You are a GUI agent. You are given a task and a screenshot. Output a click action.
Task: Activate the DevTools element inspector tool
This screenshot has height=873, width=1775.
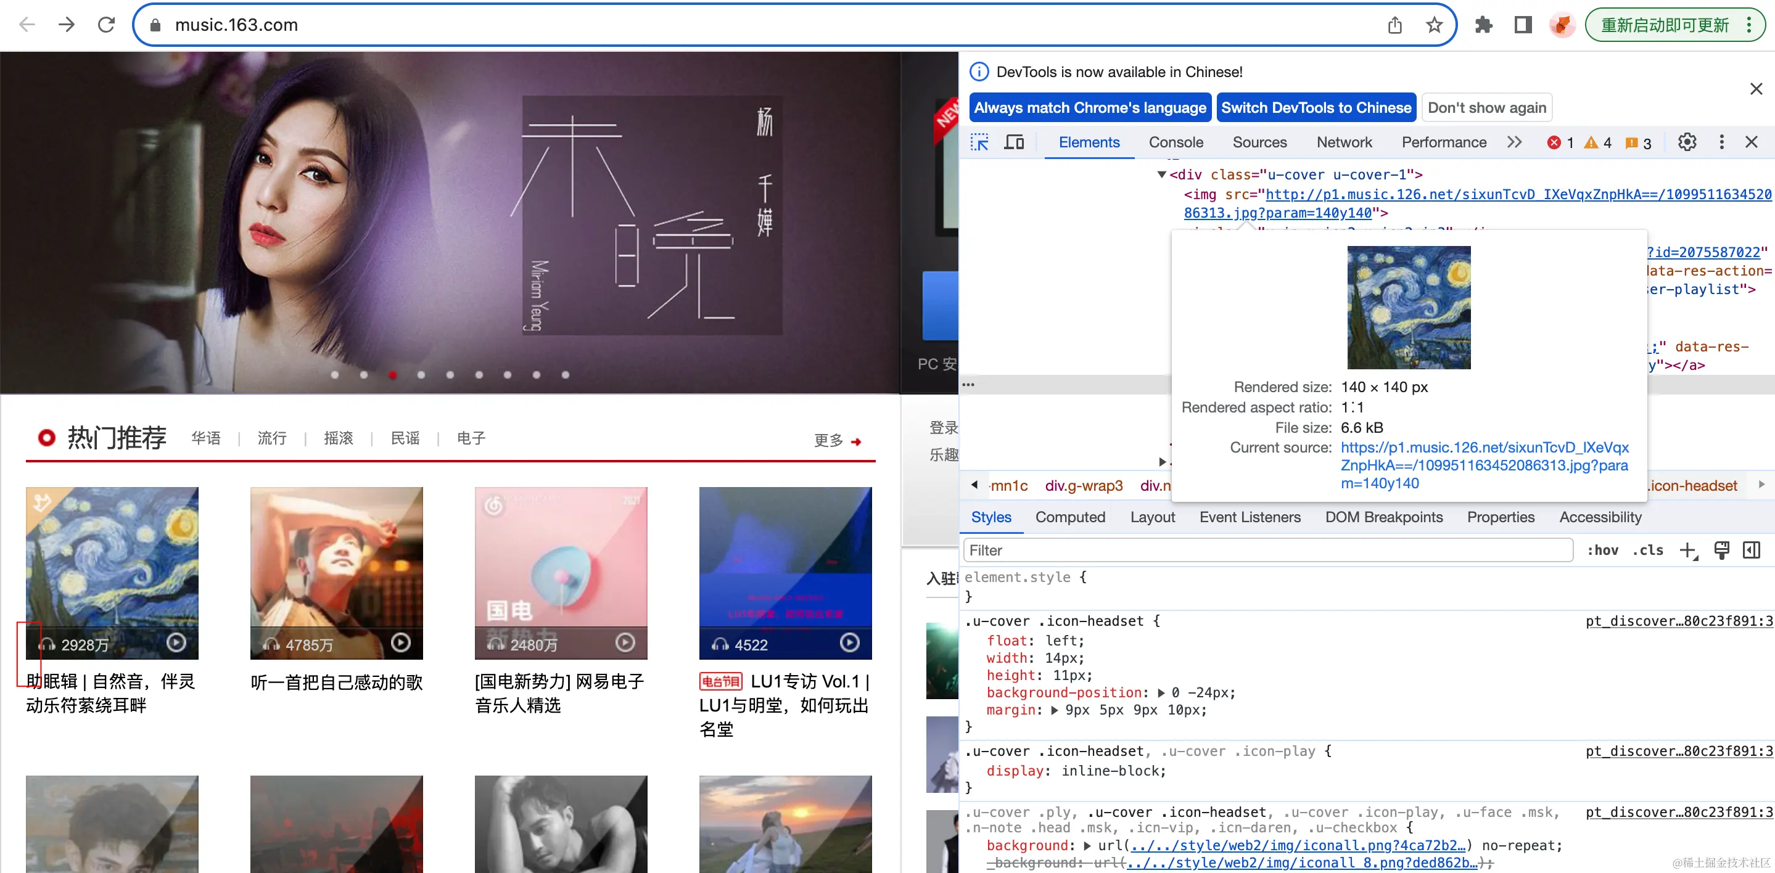pos(979,142)
